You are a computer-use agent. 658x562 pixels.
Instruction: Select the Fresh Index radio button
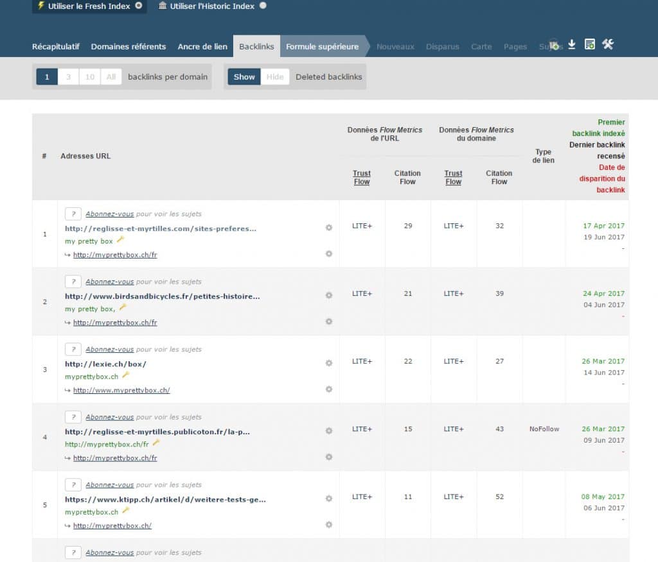click(x=139, y=5)
